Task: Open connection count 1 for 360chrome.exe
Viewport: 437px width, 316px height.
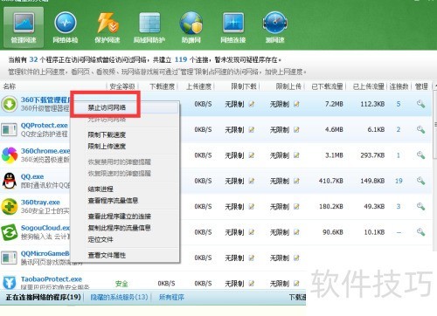Action: [399, 155]
